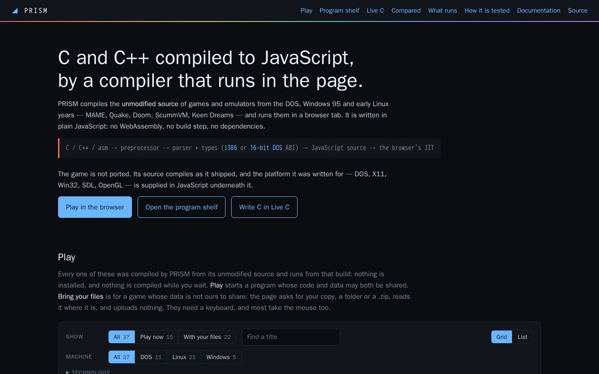
Task: Filter by With your files 22
Action: tap(207, 337)
